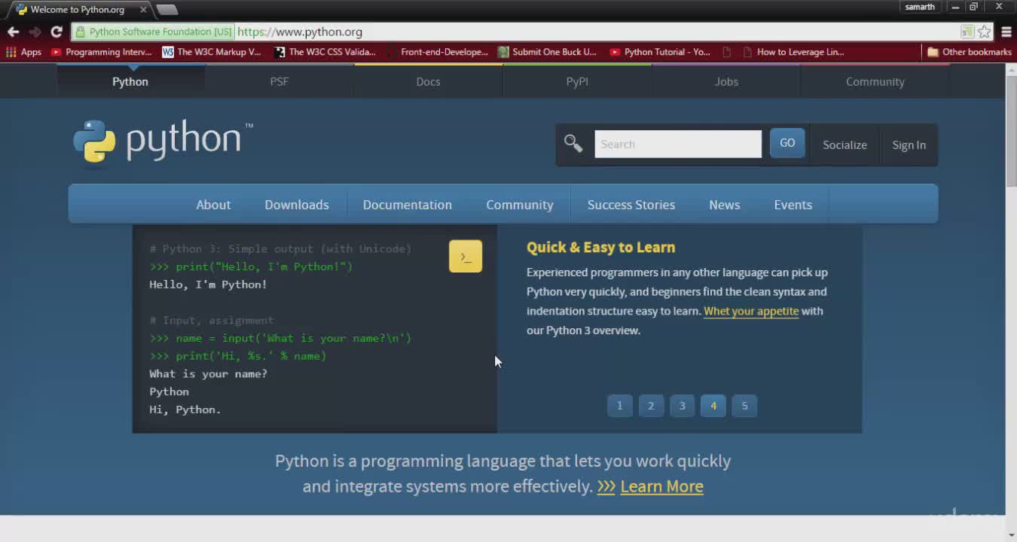The width and height of the screenshot is (1017, 542).
Task: Open the Sign In link
Action: [x=909, y=145]
